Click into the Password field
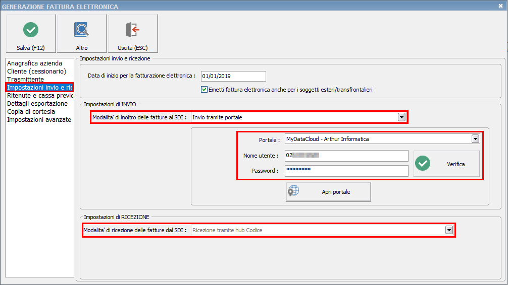Viewport: 508px width, 285px height. pos(346,171)
